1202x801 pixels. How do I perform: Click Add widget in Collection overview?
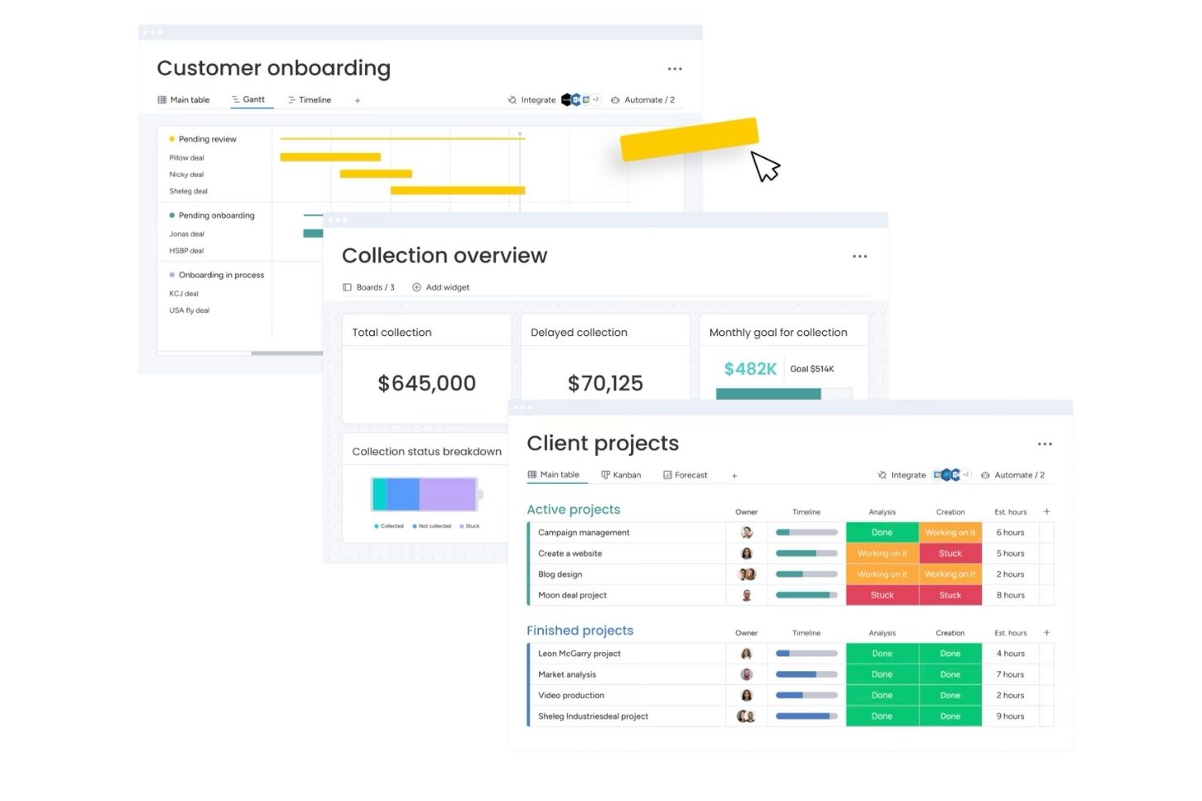tap(440, 288)
